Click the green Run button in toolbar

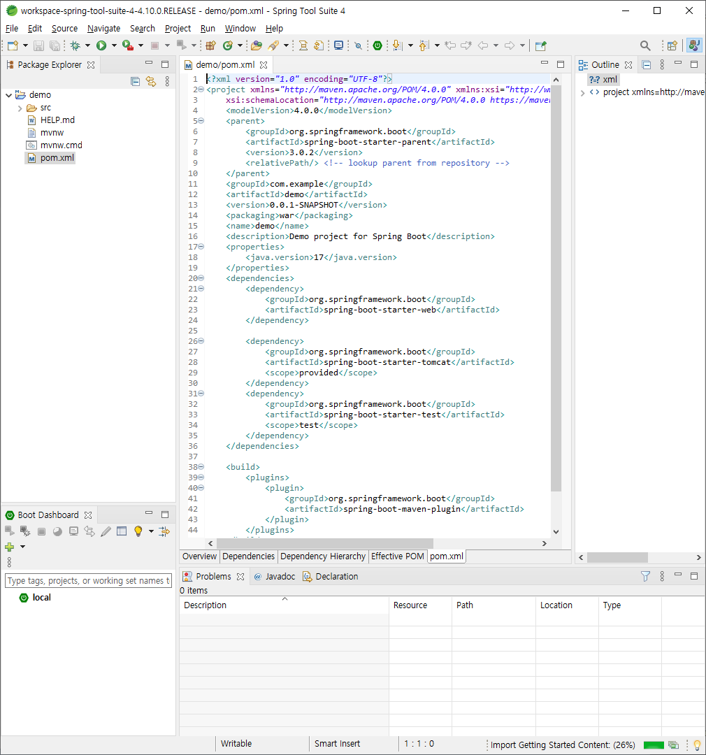[x=101, y=45]
